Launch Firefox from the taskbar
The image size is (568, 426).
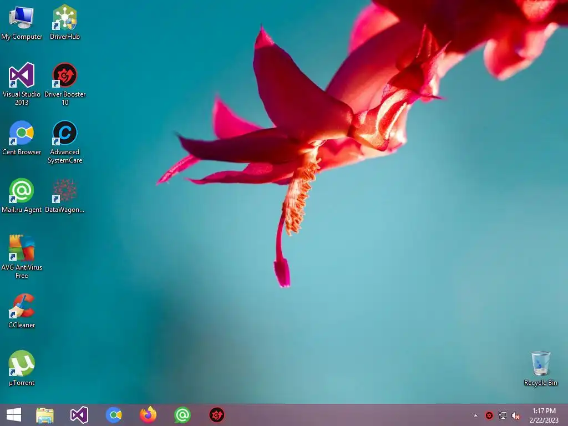[148, 415]
